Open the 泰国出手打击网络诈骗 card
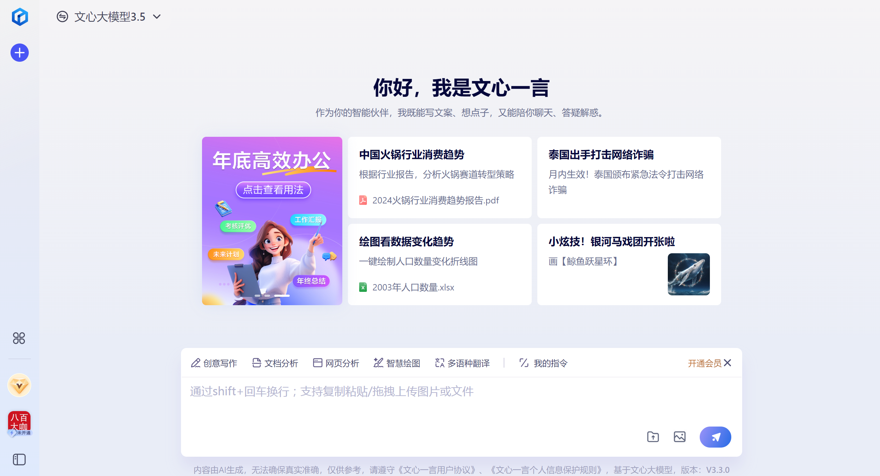The image size is (880, 476). tap(629, 177)
